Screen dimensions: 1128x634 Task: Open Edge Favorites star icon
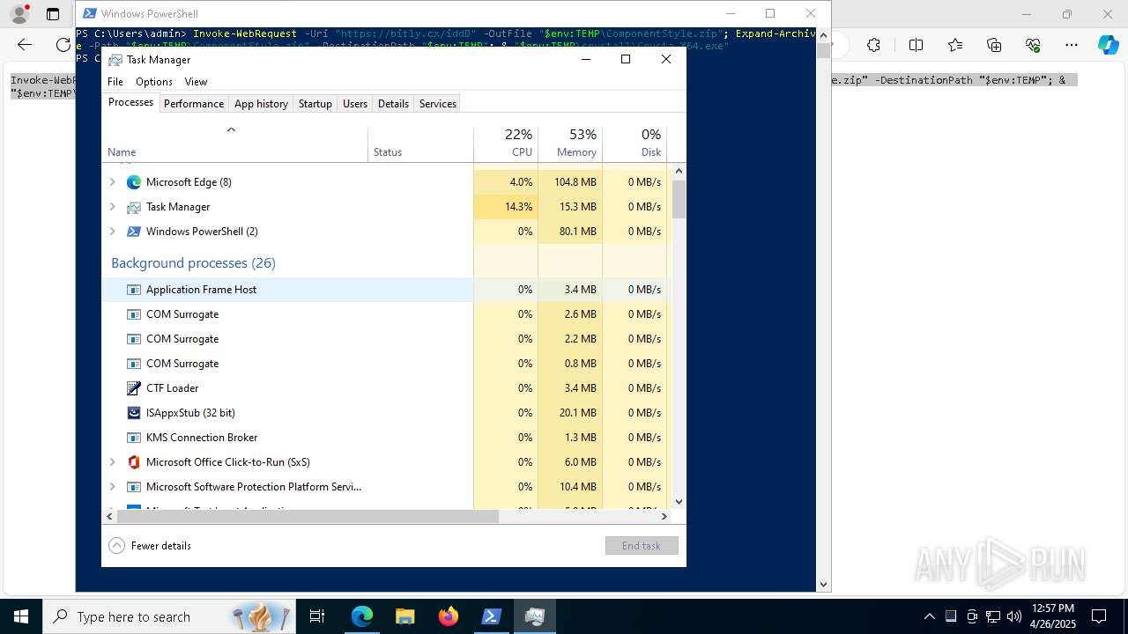[955, 45]
